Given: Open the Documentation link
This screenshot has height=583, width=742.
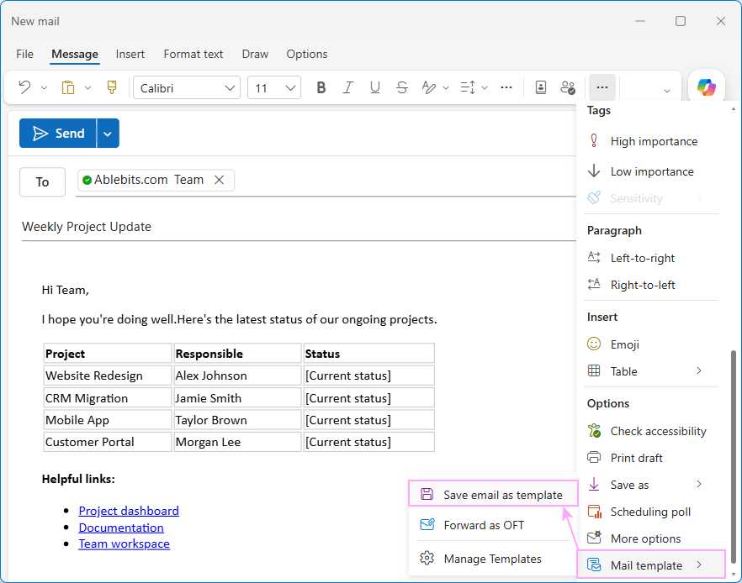Looking at the screenshot, I should 121,528.
